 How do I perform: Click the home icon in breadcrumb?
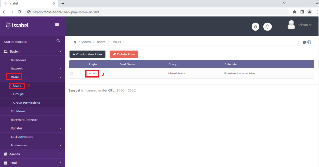(75, 42)
